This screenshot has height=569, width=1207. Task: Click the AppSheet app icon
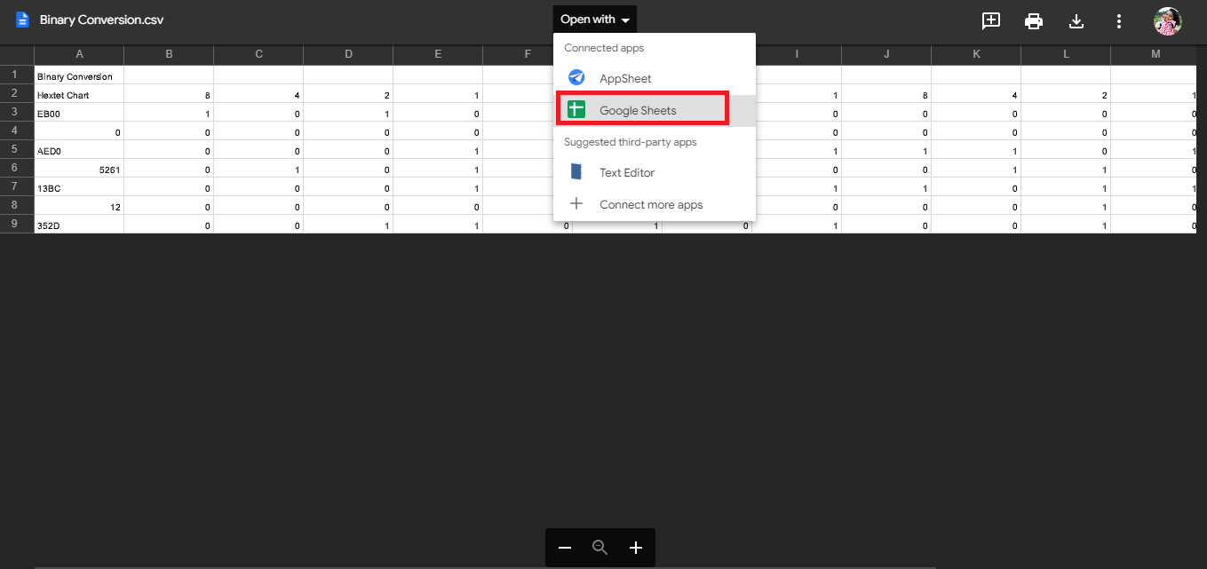tap(576, 78)
